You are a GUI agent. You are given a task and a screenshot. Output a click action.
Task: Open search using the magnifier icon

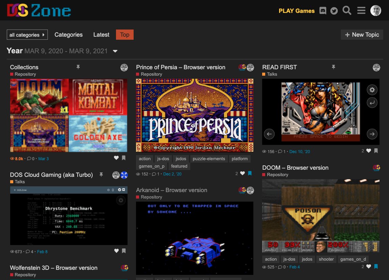click(347, 11)
